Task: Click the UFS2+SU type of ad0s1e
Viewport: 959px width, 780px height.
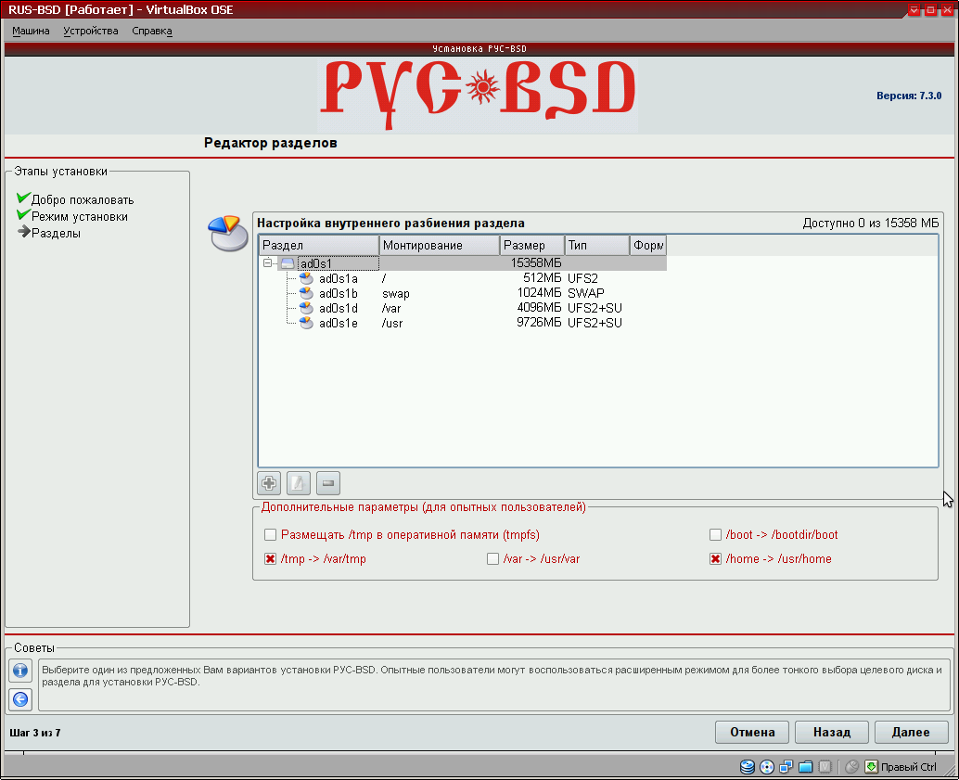Action: [595, 323]
